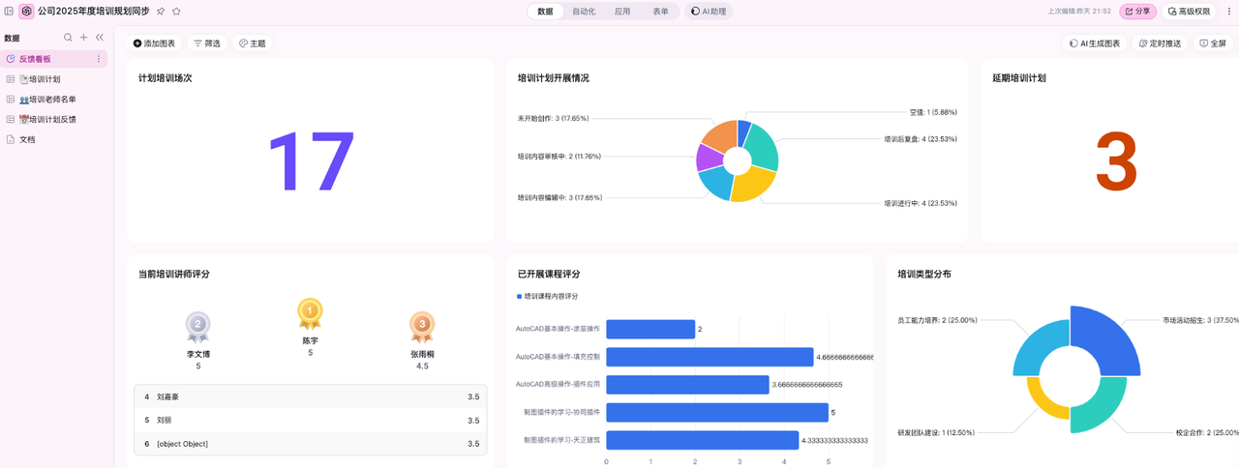Pin the document with the pin icon
The height and width of the screenshot is (468, 1239).
click(x=161, y=12)
